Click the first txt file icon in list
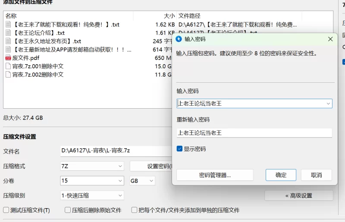 (x=8, y=25)
